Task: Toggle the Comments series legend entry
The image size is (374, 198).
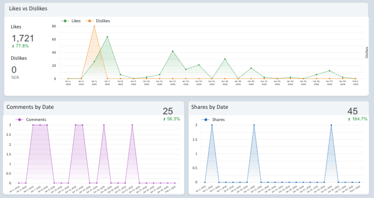Action: 31,120
